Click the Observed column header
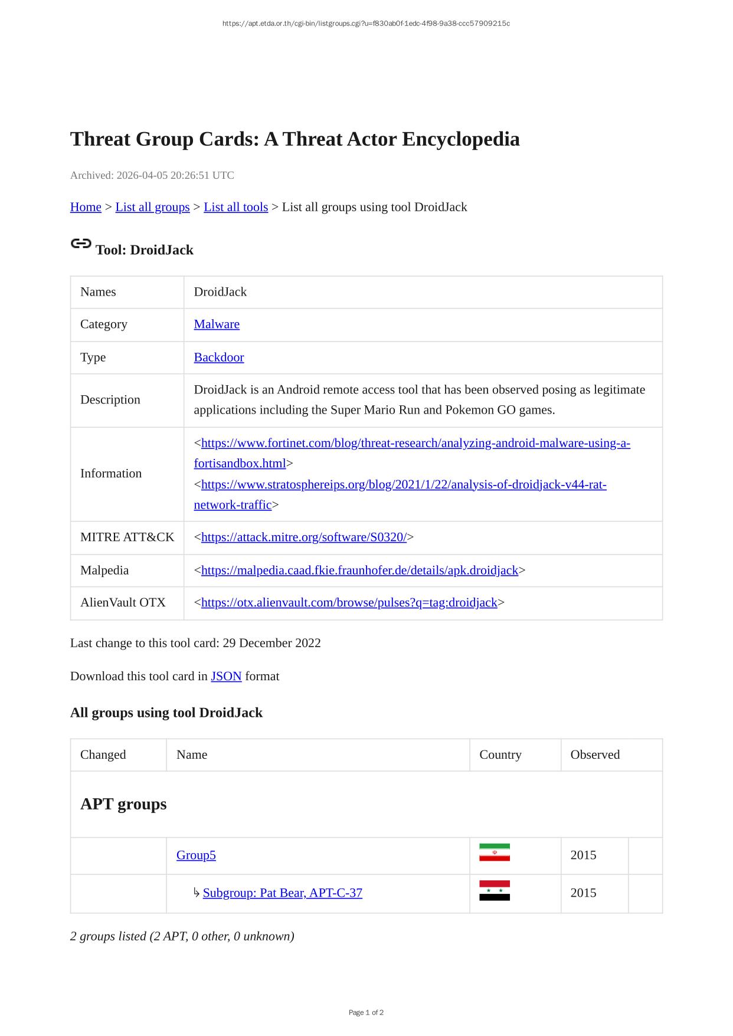This screenshot has height=1036, width=733. [595, 755]
